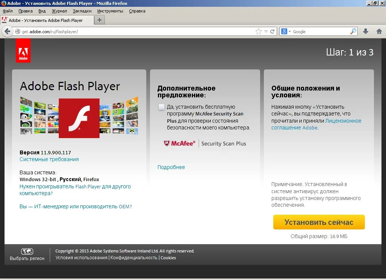The height and width of the screenshot is (280, 386).
Task: Tick the McAfee Security Scan Plus checkbox
Action: tap(161, 107)
